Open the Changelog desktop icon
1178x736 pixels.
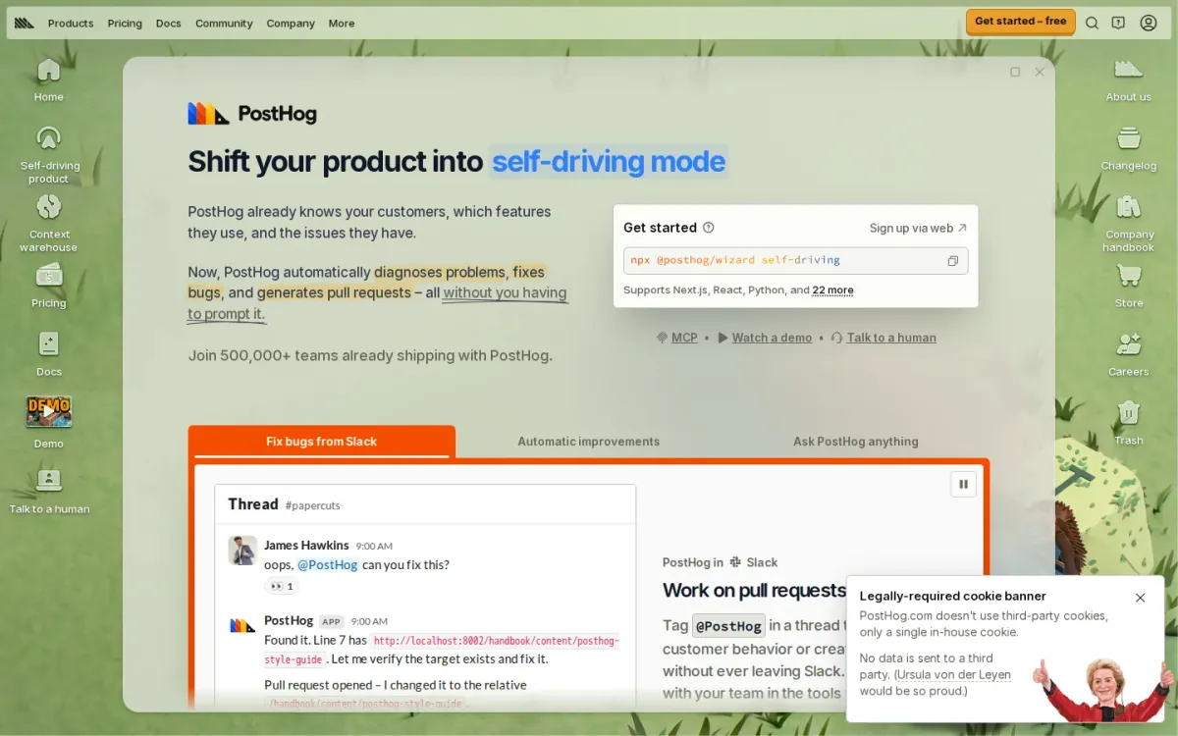point(1129,148)
